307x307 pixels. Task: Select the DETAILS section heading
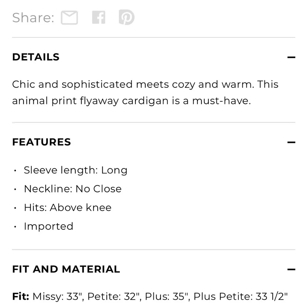pyautogui.click(x=36, y=57)
